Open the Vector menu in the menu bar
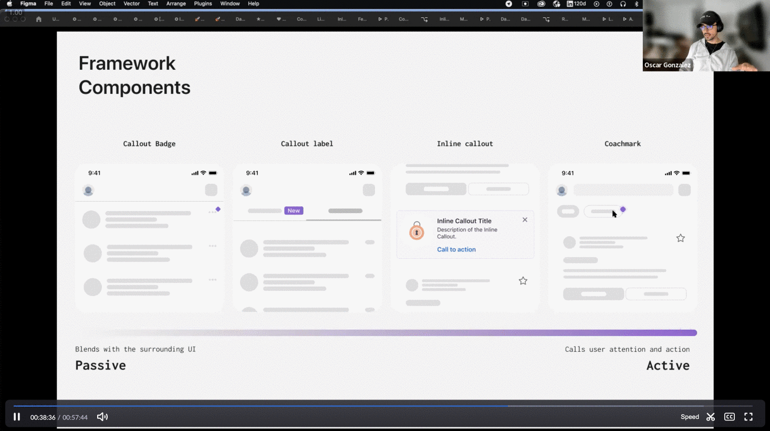 click(131, 4)
